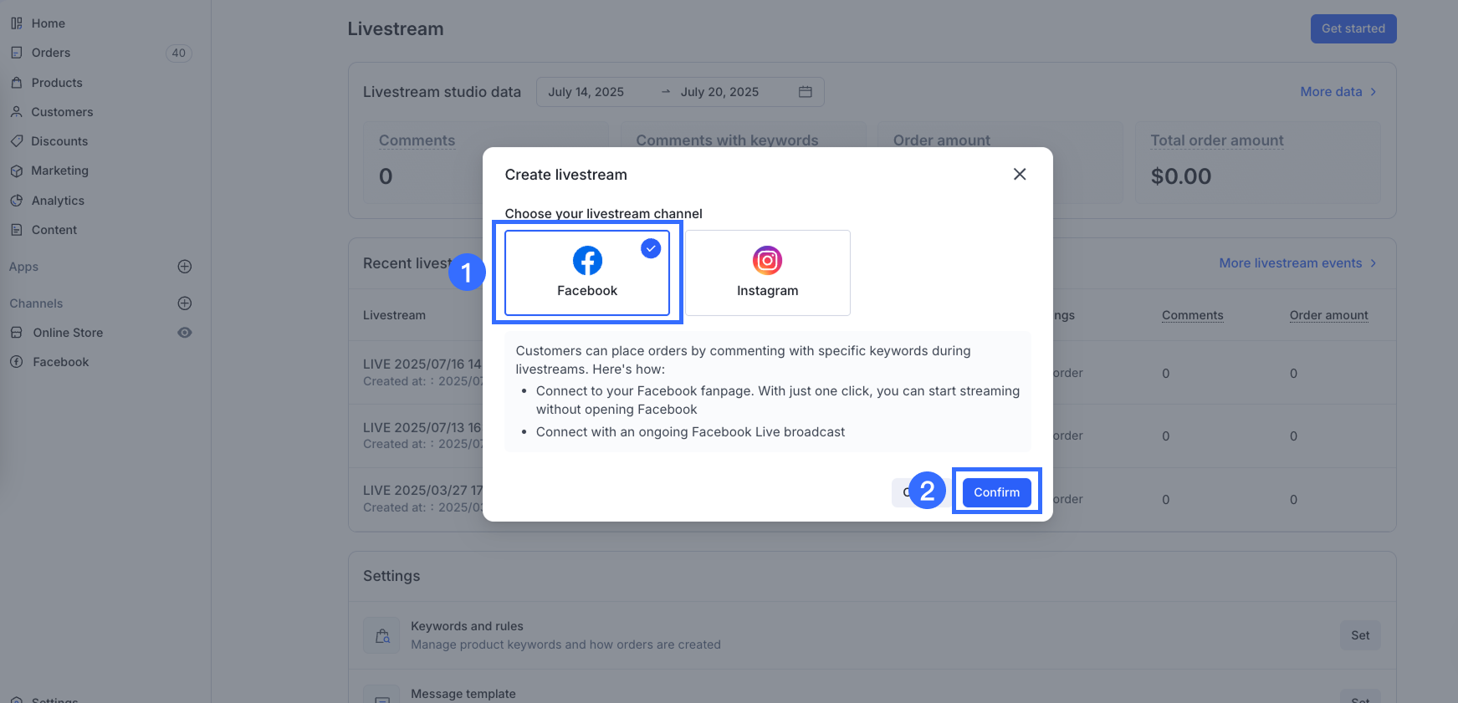Go to the Marketing section
The height and width of the screenshot is (703, 1458).
tap(59, 171)
